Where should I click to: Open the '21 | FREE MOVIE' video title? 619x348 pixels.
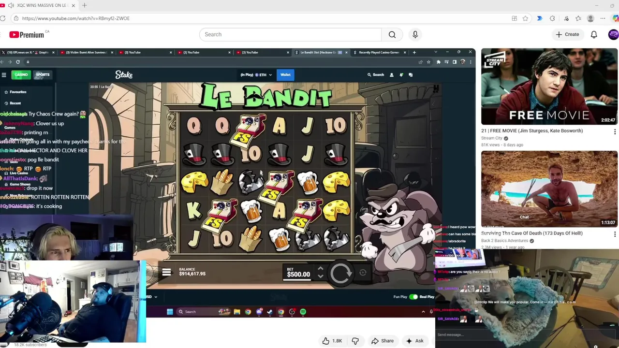(x=532, y=130)
